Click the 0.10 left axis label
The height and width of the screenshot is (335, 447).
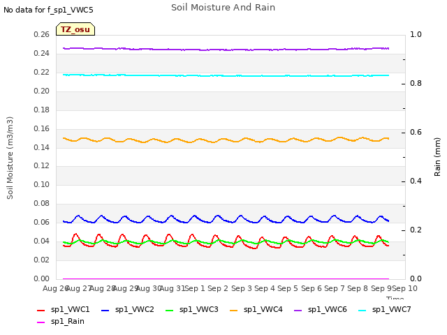click(x=42, y=184)
